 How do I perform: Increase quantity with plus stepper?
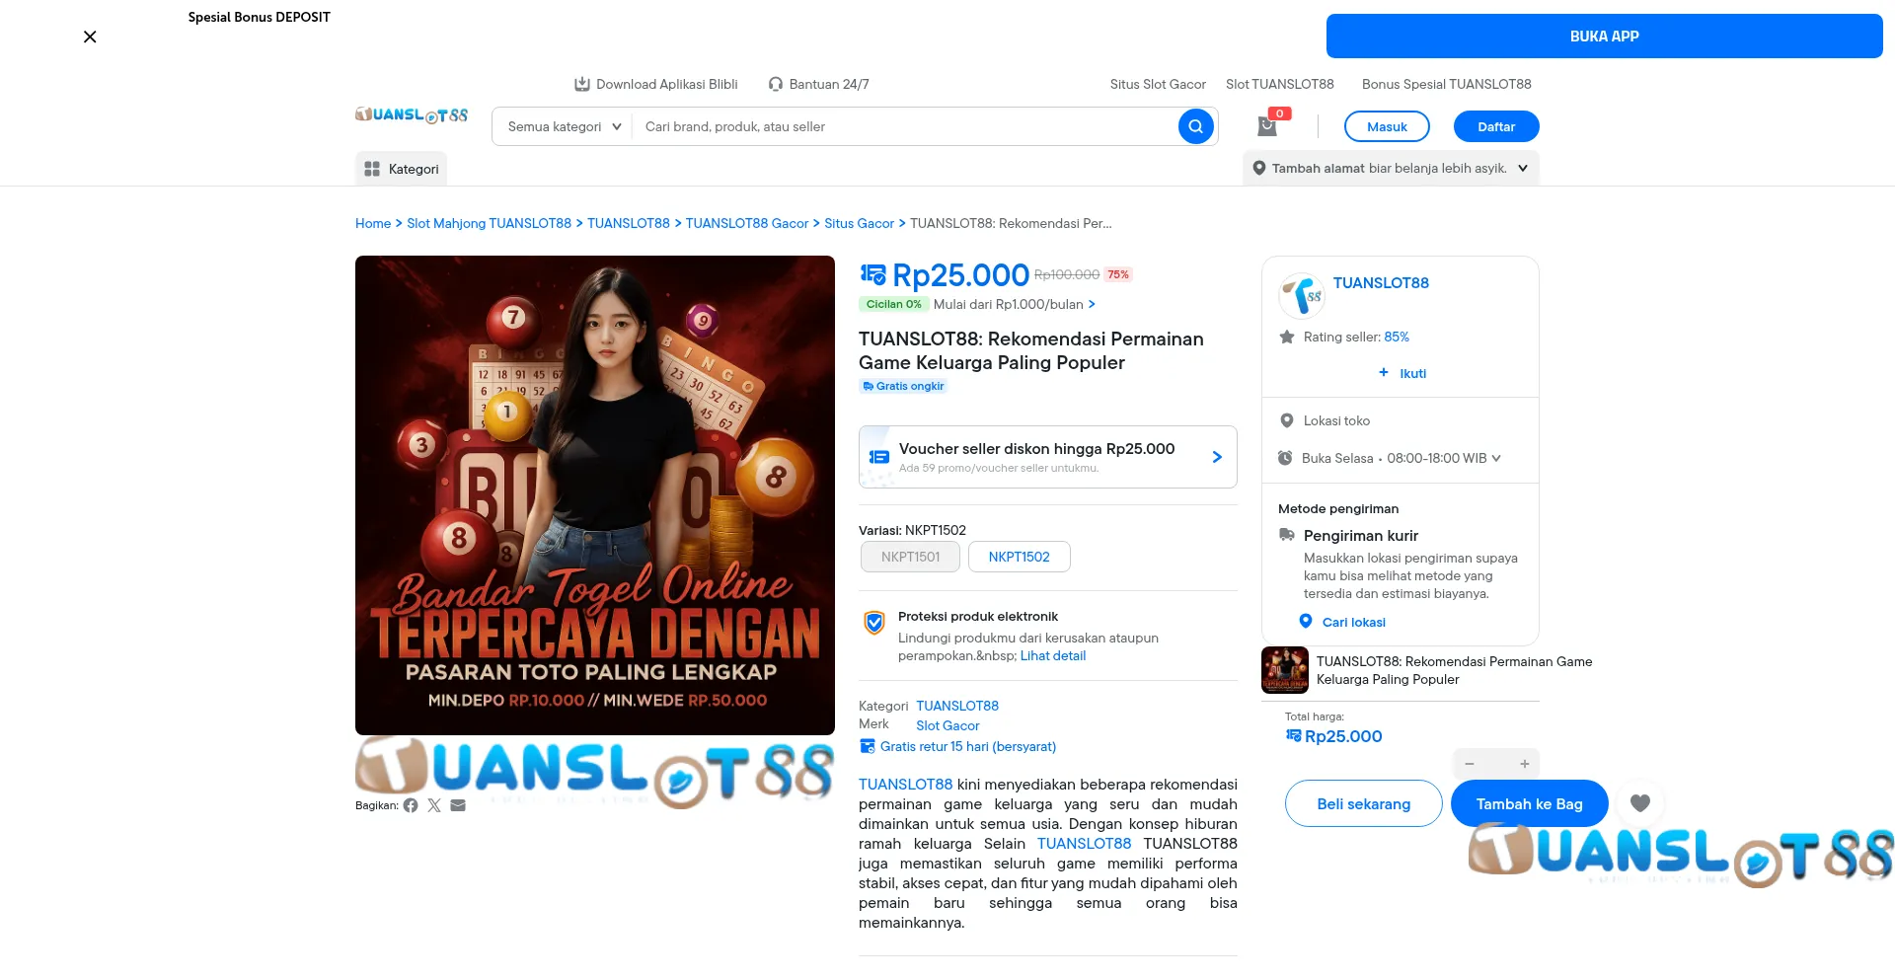[x=1524, y=763]
